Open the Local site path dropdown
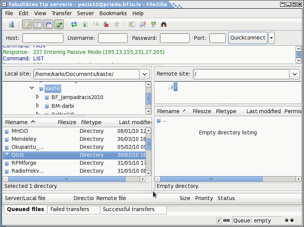Image resolution: width=304 pixels, height=227 pixels. pyautogui.click(x=144, y=74)
